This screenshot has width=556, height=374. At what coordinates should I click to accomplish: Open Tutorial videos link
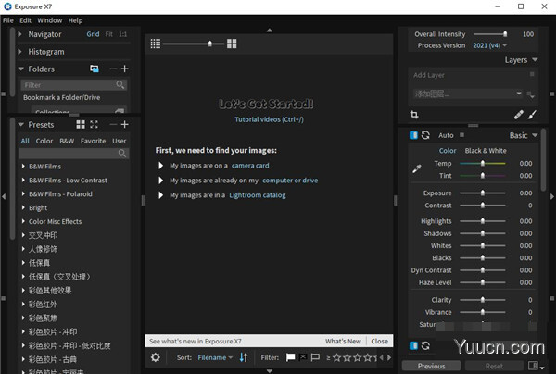[269, 119]
